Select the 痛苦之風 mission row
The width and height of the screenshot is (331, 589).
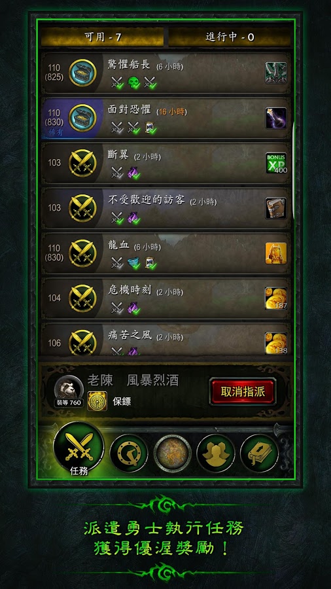click(x=165, y=339)
